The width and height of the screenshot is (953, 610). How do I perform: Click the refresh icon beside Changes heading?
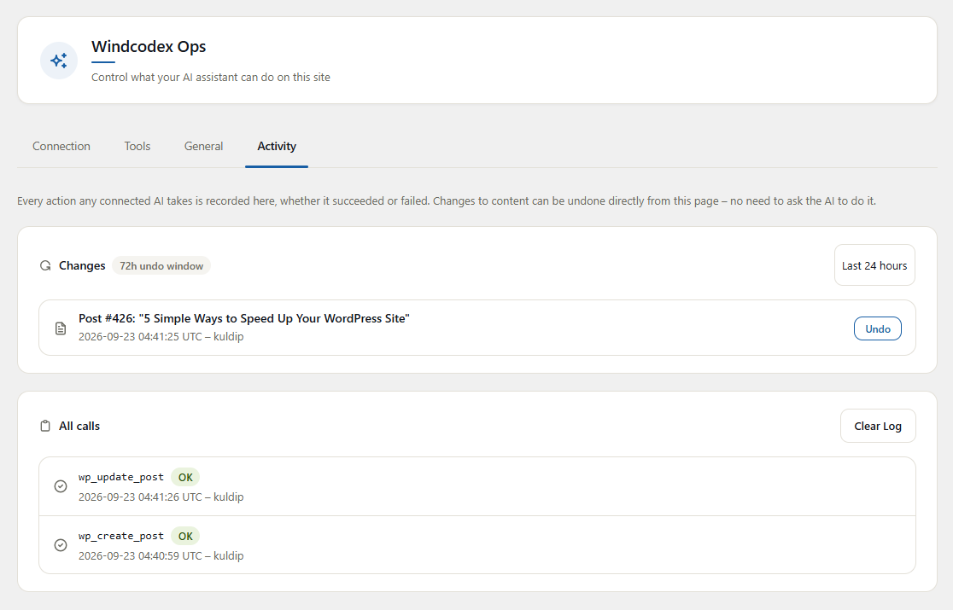(x=45, y=266)
